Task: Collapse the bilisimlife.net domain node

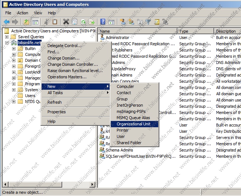Action: [x=7, y=43]
